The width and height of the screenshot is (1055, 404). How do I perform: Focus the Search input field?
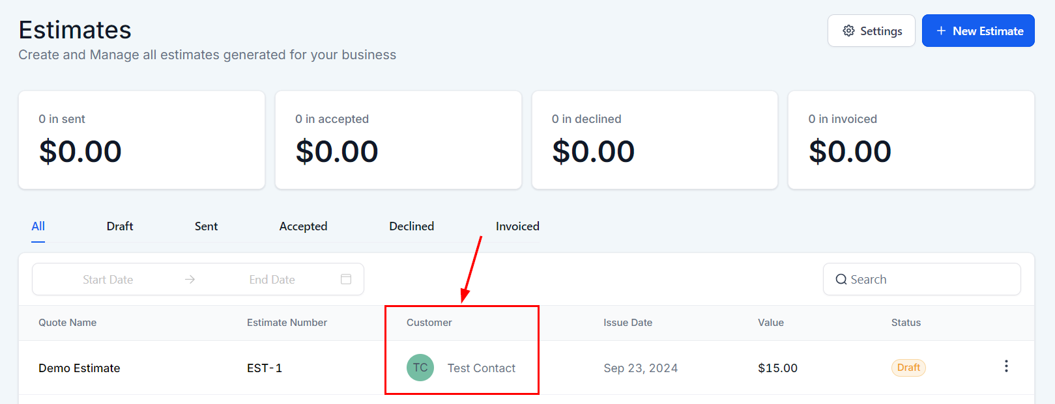[x=921, y=279]
